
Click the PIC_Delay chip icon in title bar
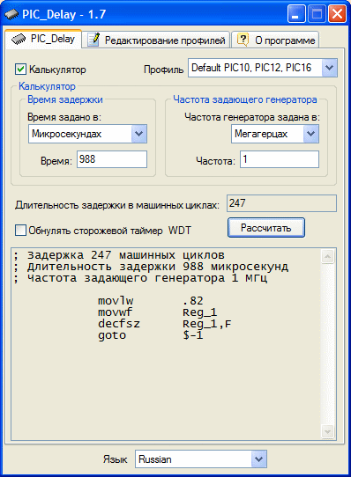[11, 14]
